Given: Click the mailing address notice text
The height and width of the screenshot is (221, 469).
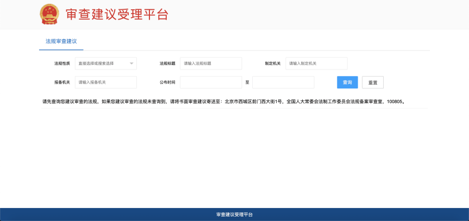Looking at the screenshot, I should pos(223,102).
